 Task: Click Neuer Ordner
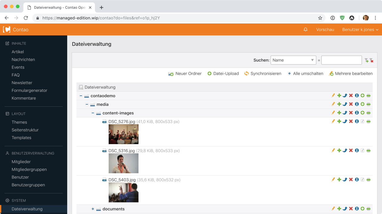(x=185, y=73)
